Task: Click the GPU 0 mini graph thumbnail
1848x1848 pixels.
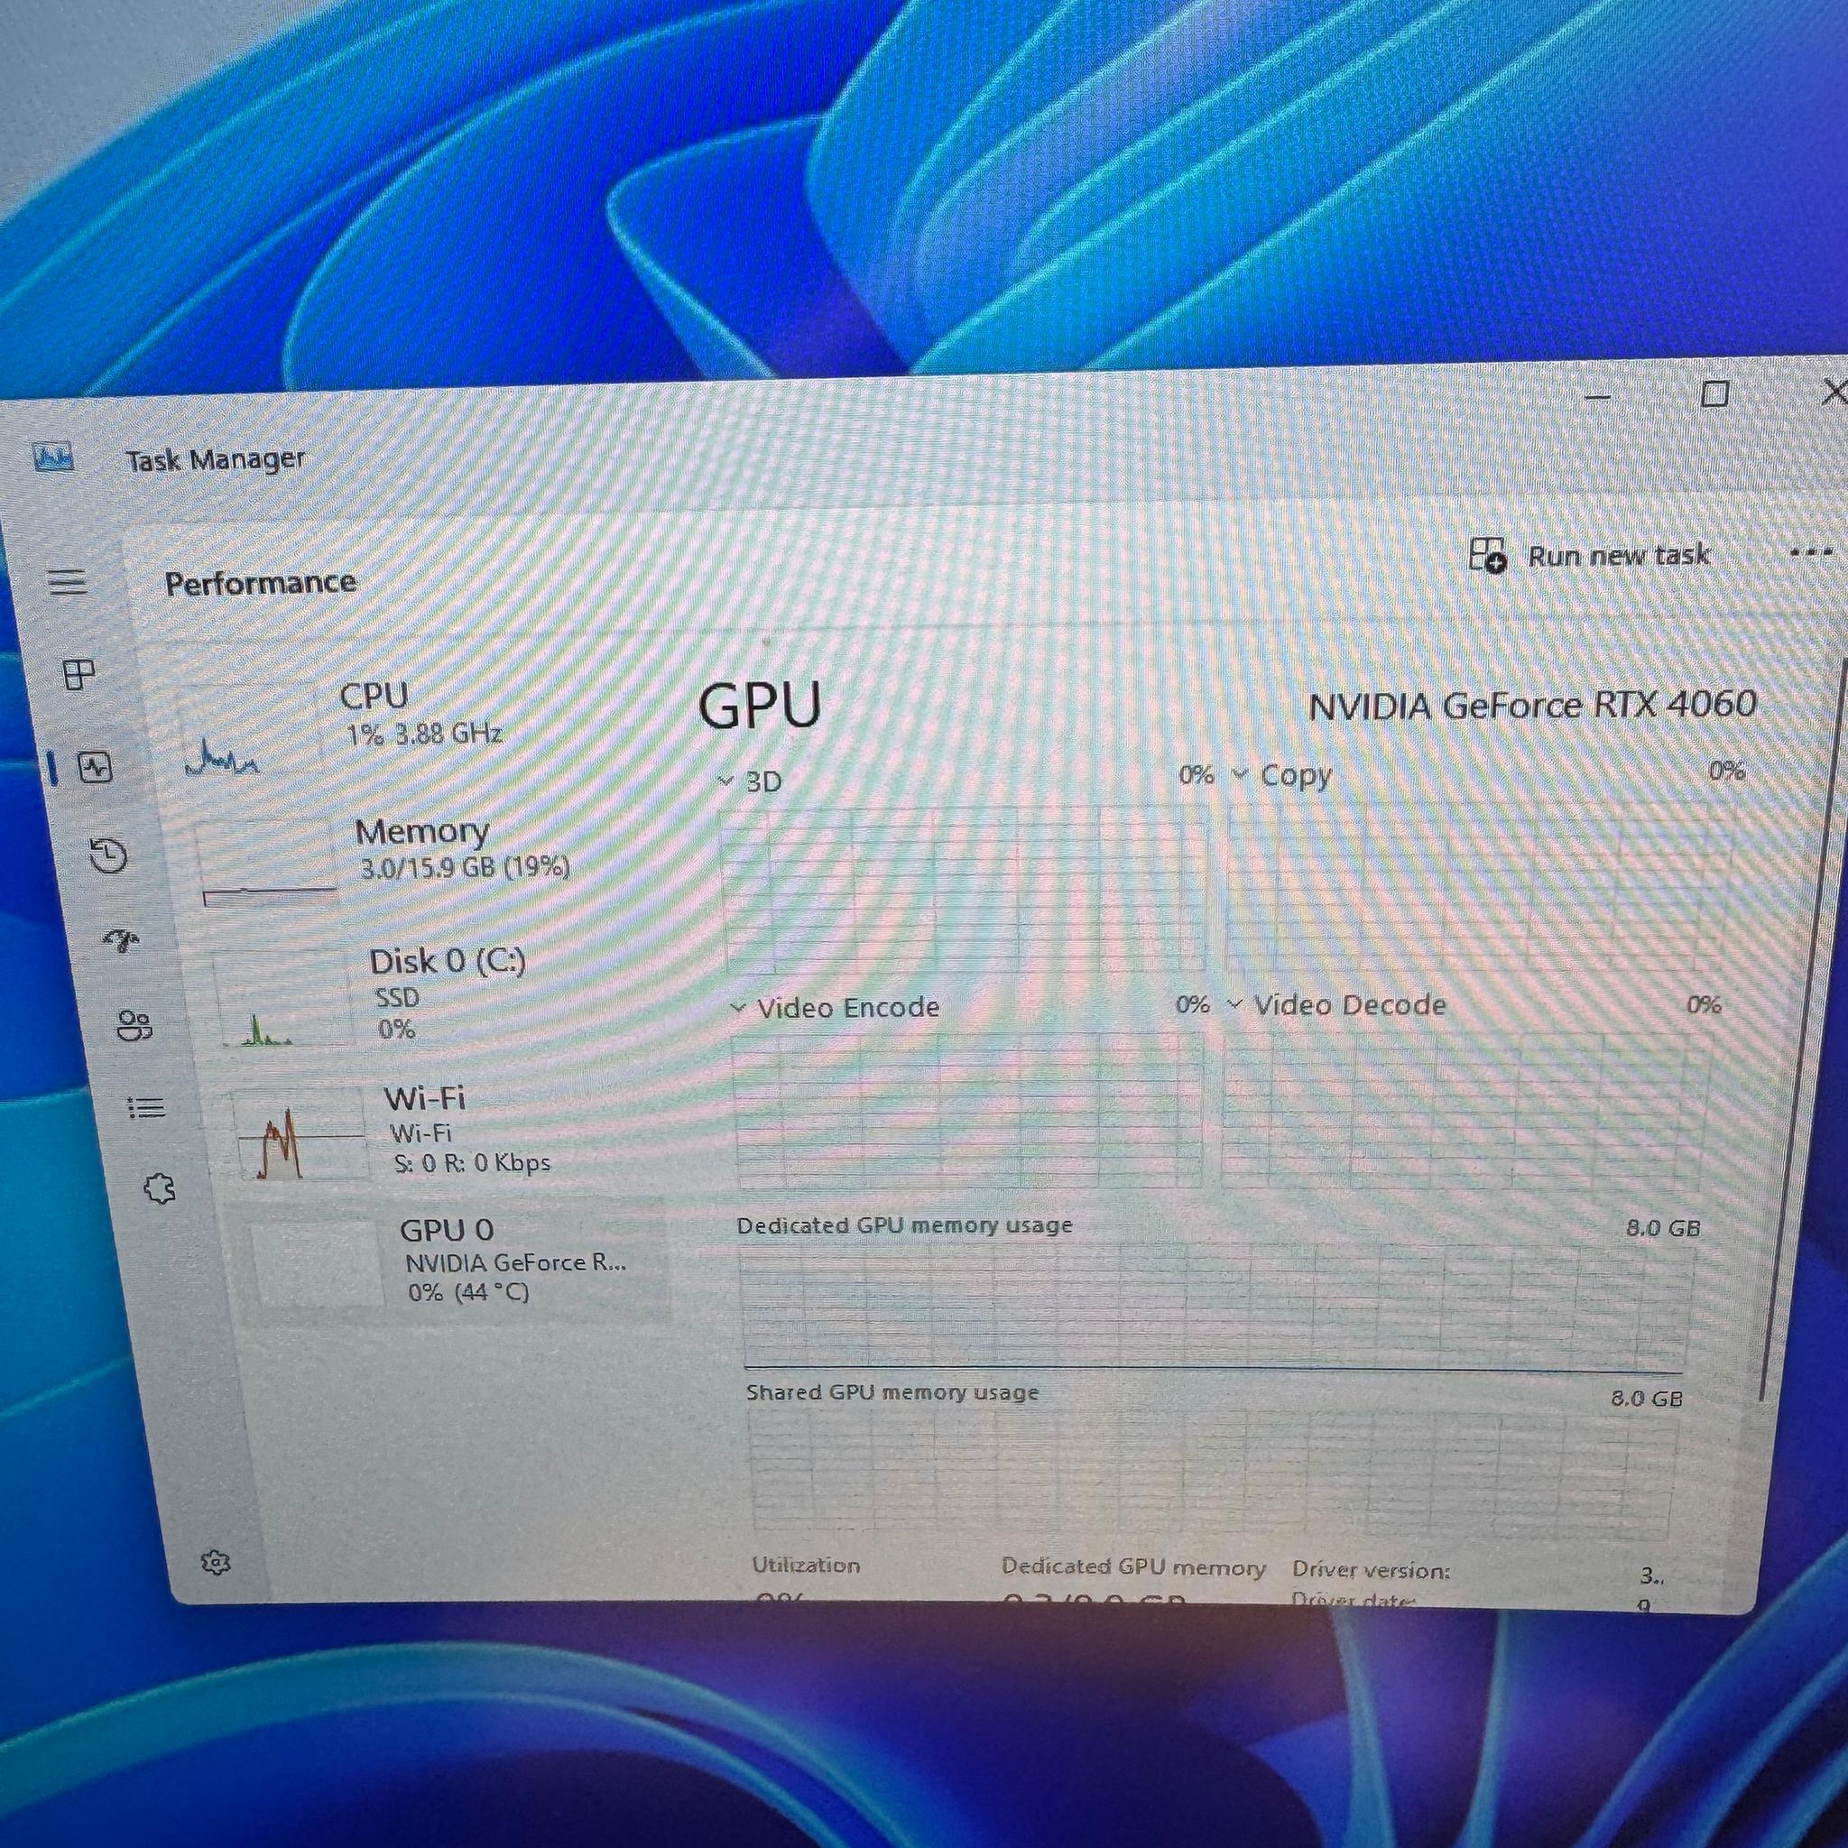Action: (x=317, y=1263)
